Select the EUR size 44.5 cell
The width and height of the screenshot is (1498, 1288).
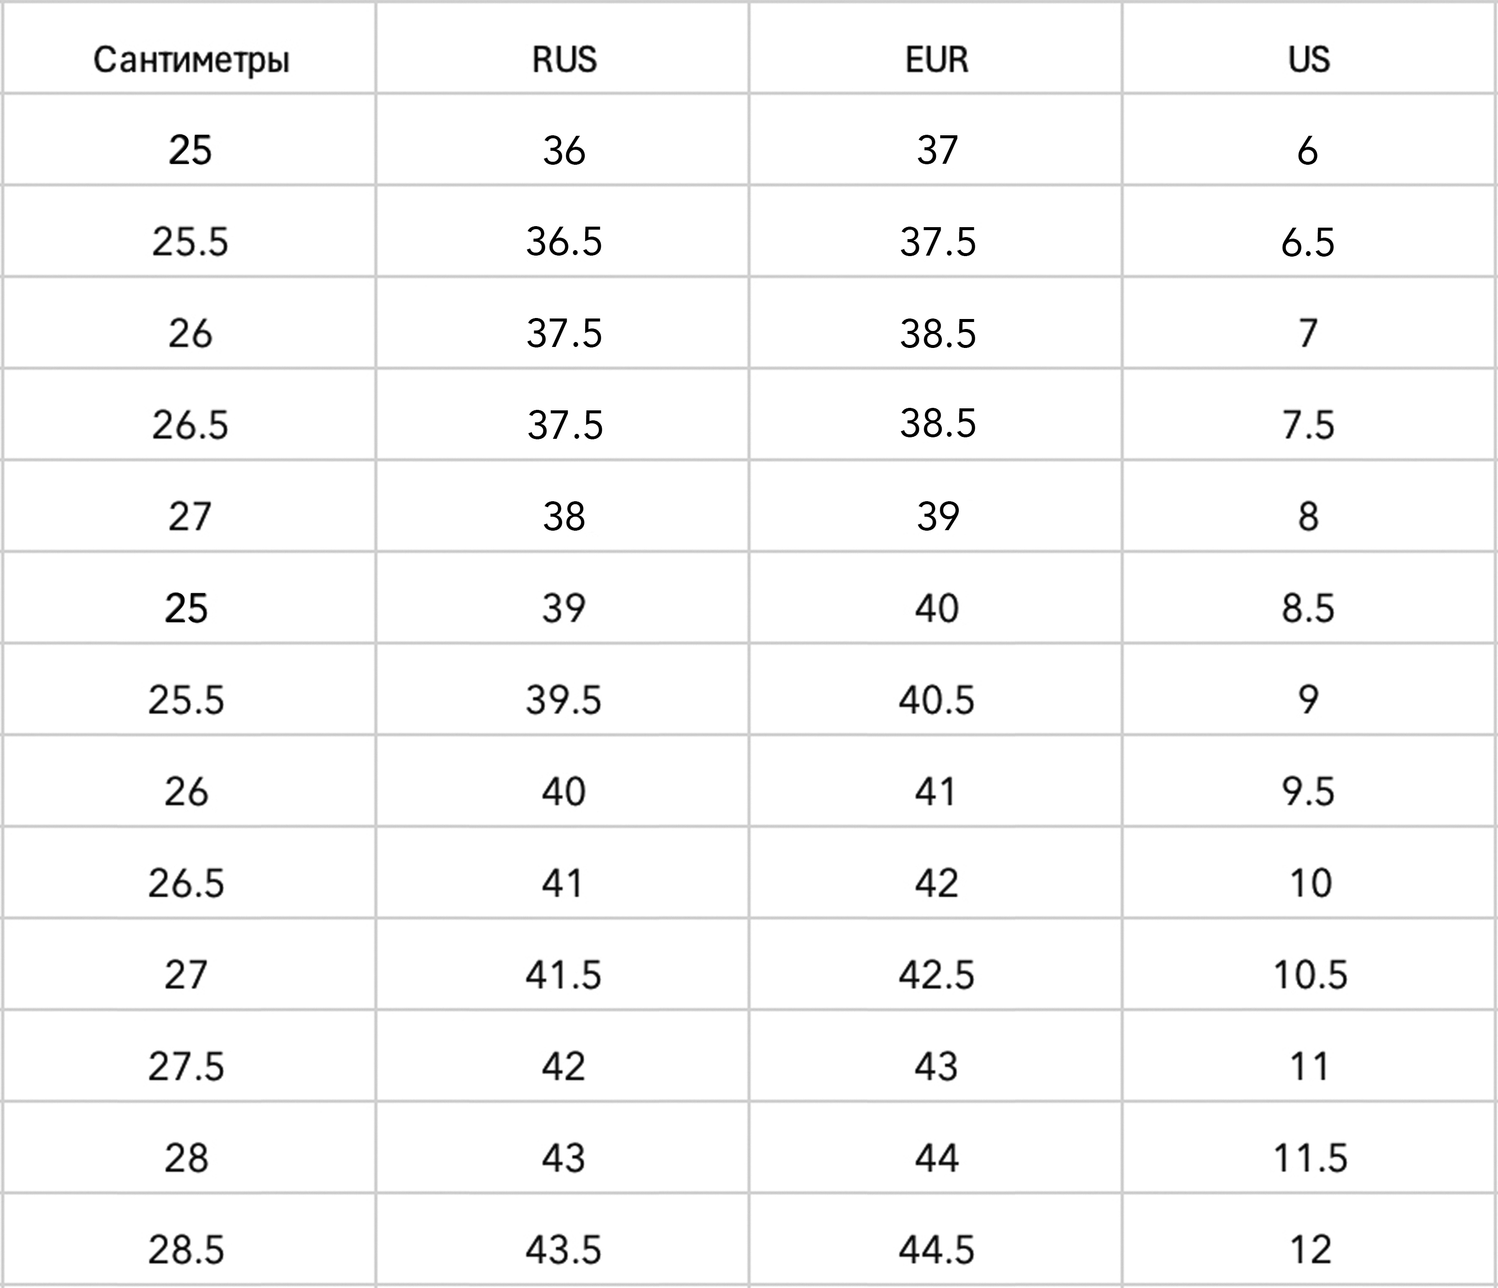coord(936,1251)
